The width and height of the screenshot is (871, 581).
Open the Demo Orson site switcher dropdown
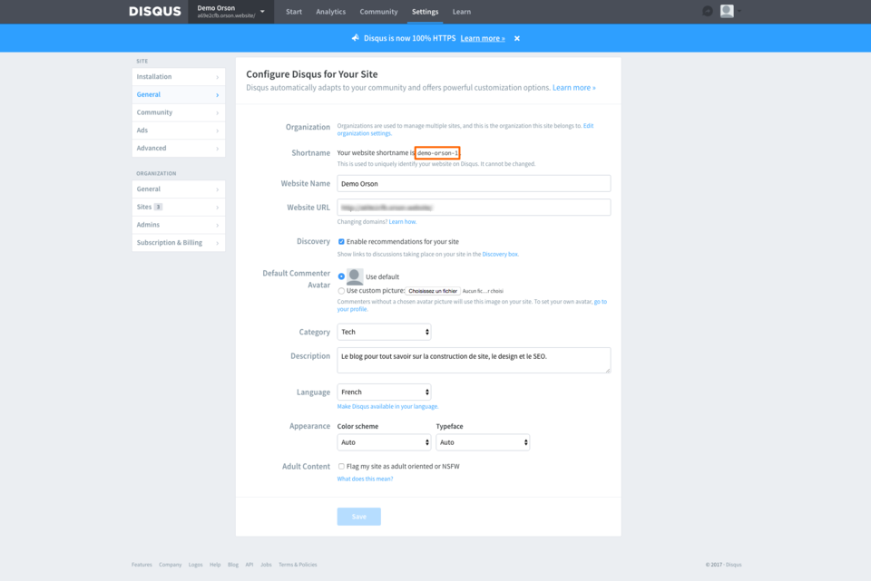[231, 12]
